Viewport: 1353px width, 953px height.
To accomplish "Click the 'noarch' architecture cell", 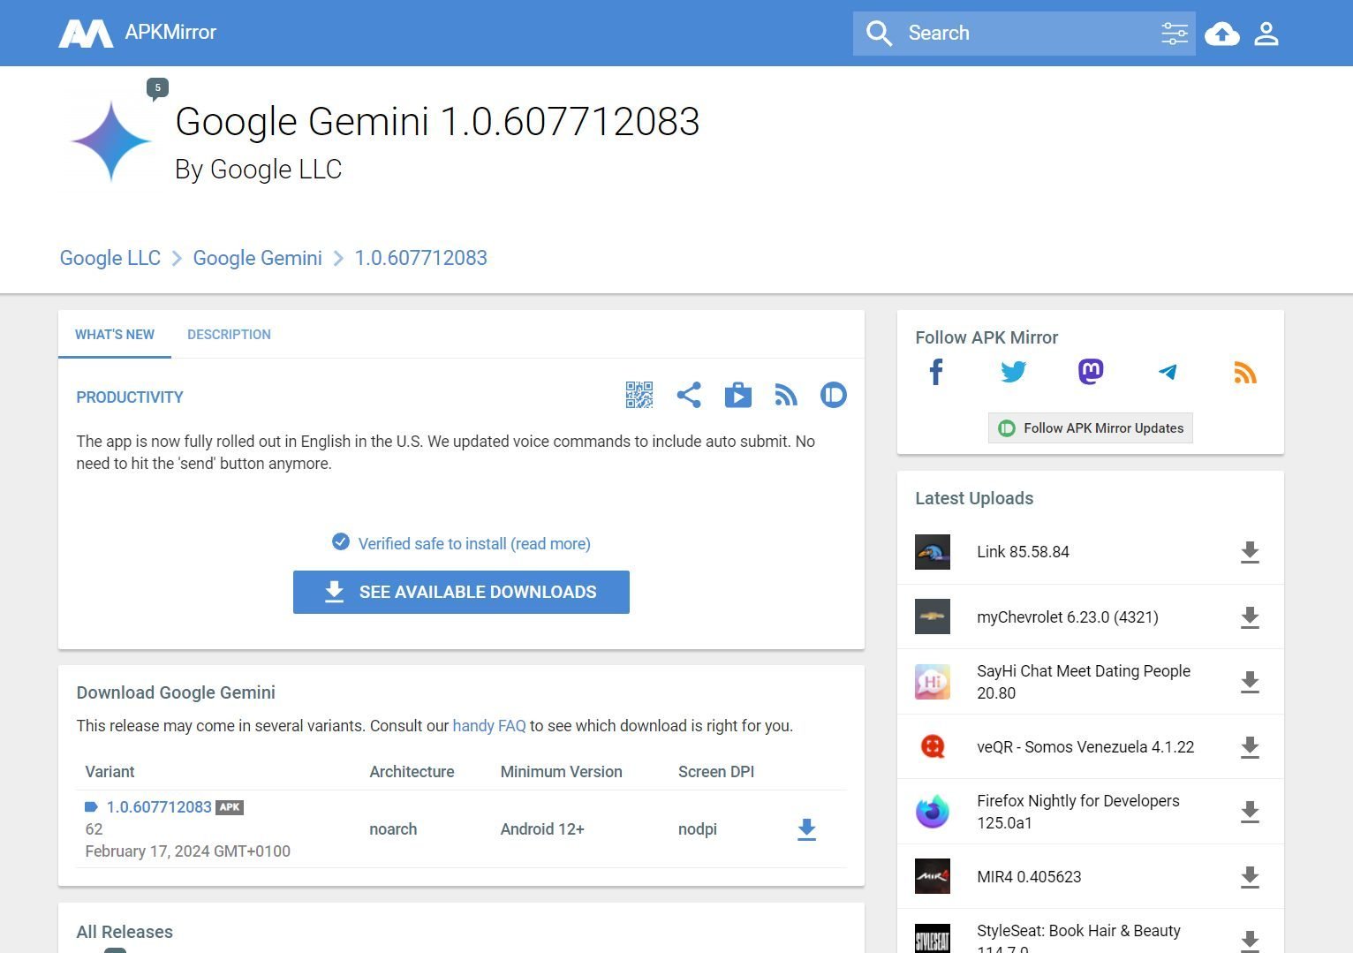I will [393, 829].
